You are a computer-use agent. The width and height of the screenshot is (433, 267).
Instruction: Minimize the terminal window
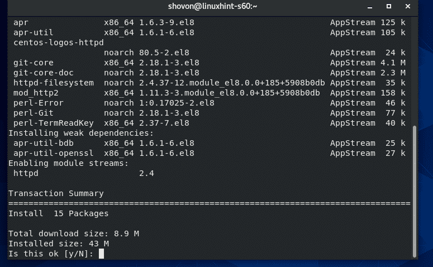(370, 7)
